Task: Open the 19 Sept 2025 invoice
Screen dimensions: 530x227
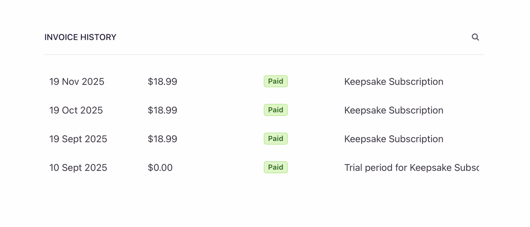Action: coord(78,139)
